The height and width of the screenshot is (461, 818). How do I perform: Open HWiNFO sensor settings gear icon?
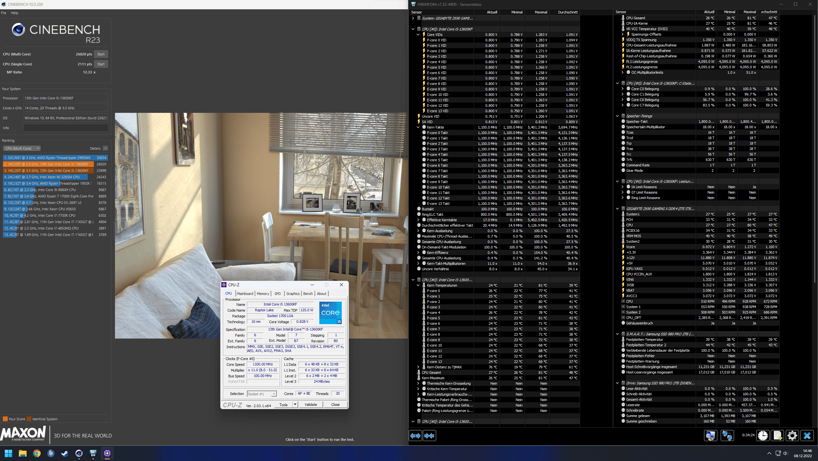pos(792,436)
